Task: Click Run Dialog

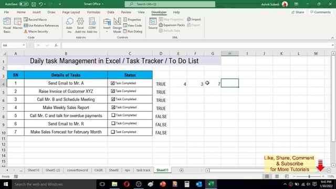Action: click(133, 31)
